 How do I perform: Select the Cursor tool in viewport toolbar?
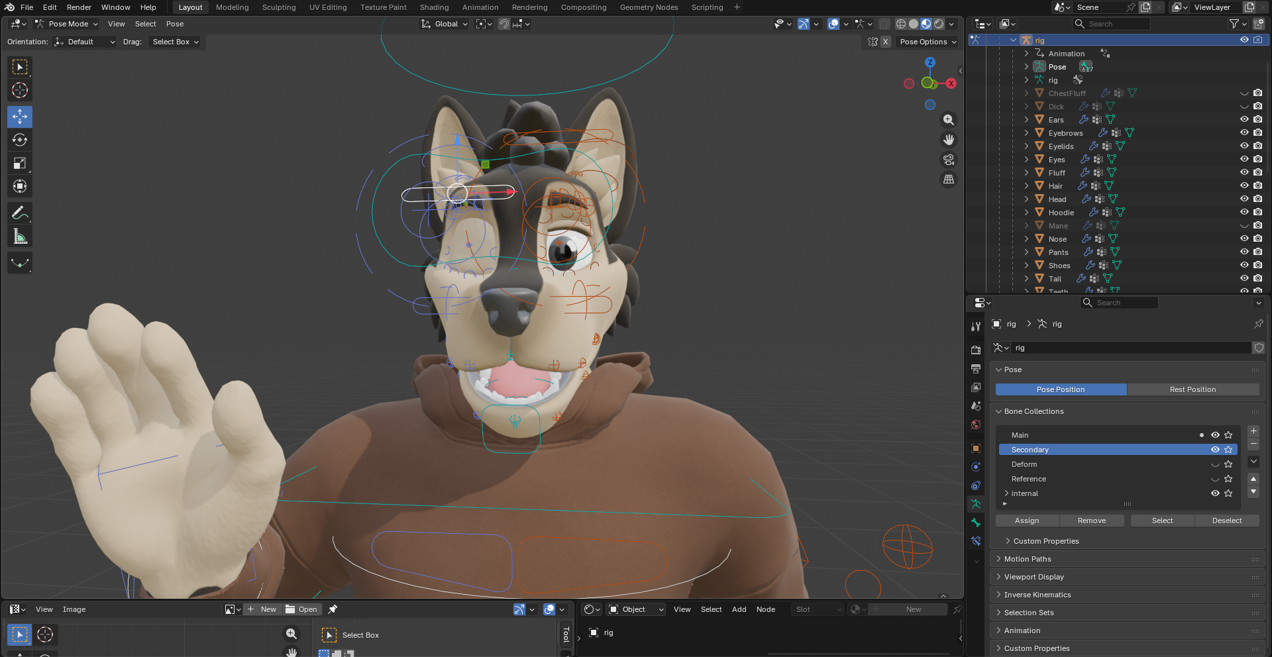pos(20,90)
